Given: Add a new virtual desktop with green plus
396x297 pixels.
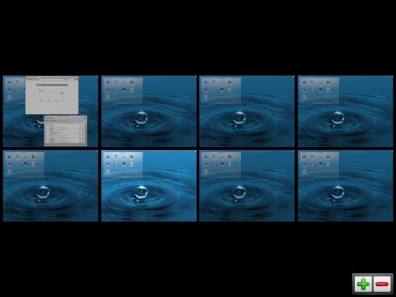Looking at the screenshot, I should 363,284.
